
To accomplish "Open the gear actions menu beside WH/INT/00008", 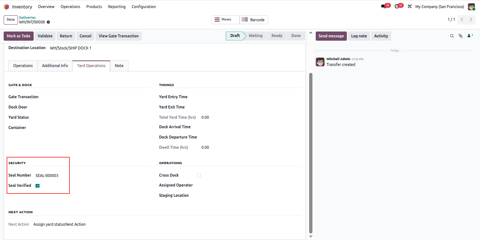I will coord(48,22).
